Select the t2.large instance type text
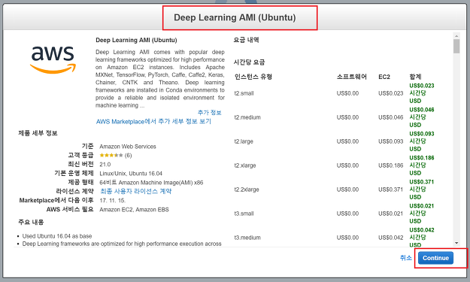The height and width of the screenshot is (282, 470). (x=244, y=141)
